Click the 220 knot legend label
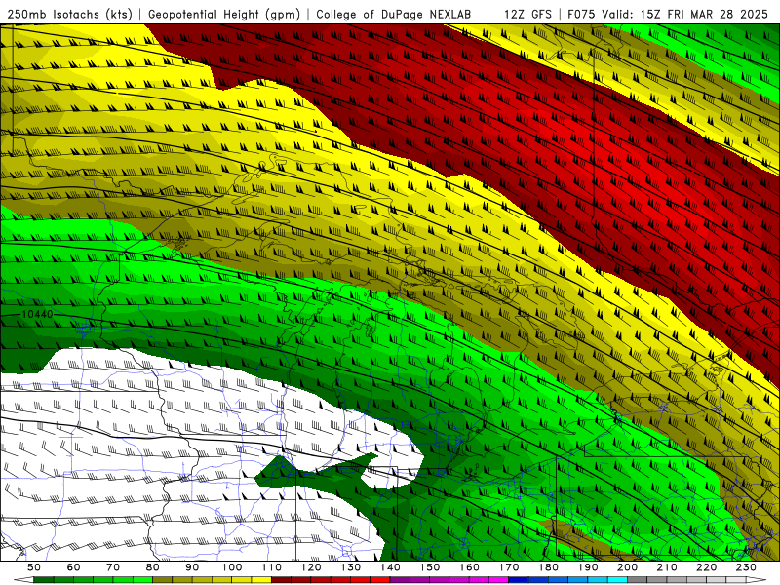The height and width of the screenshot is (585, 780). coord(706,567)
